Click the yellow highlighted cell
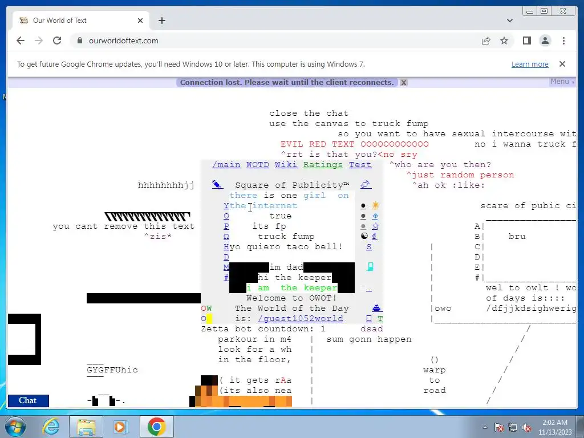 point(209,318)
